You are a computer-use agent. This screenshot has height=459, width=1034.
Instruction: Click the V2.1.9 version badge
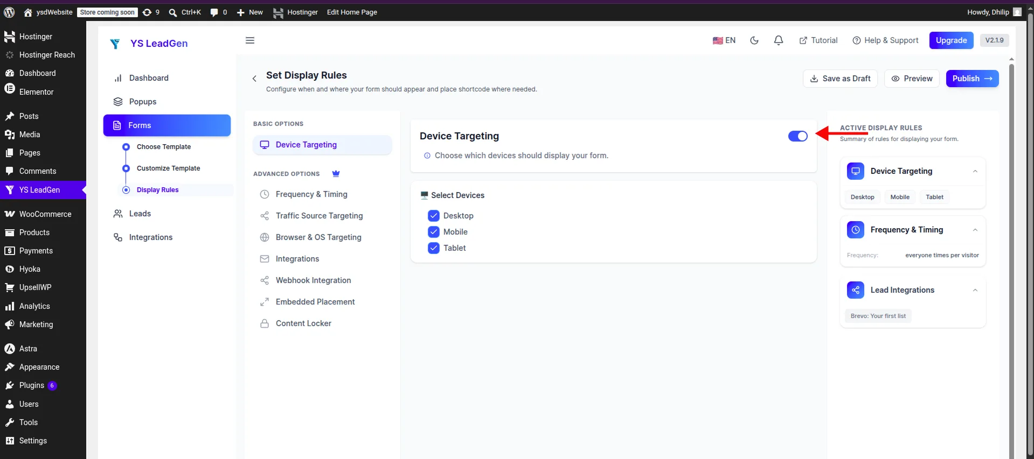(x=994, y=40)
